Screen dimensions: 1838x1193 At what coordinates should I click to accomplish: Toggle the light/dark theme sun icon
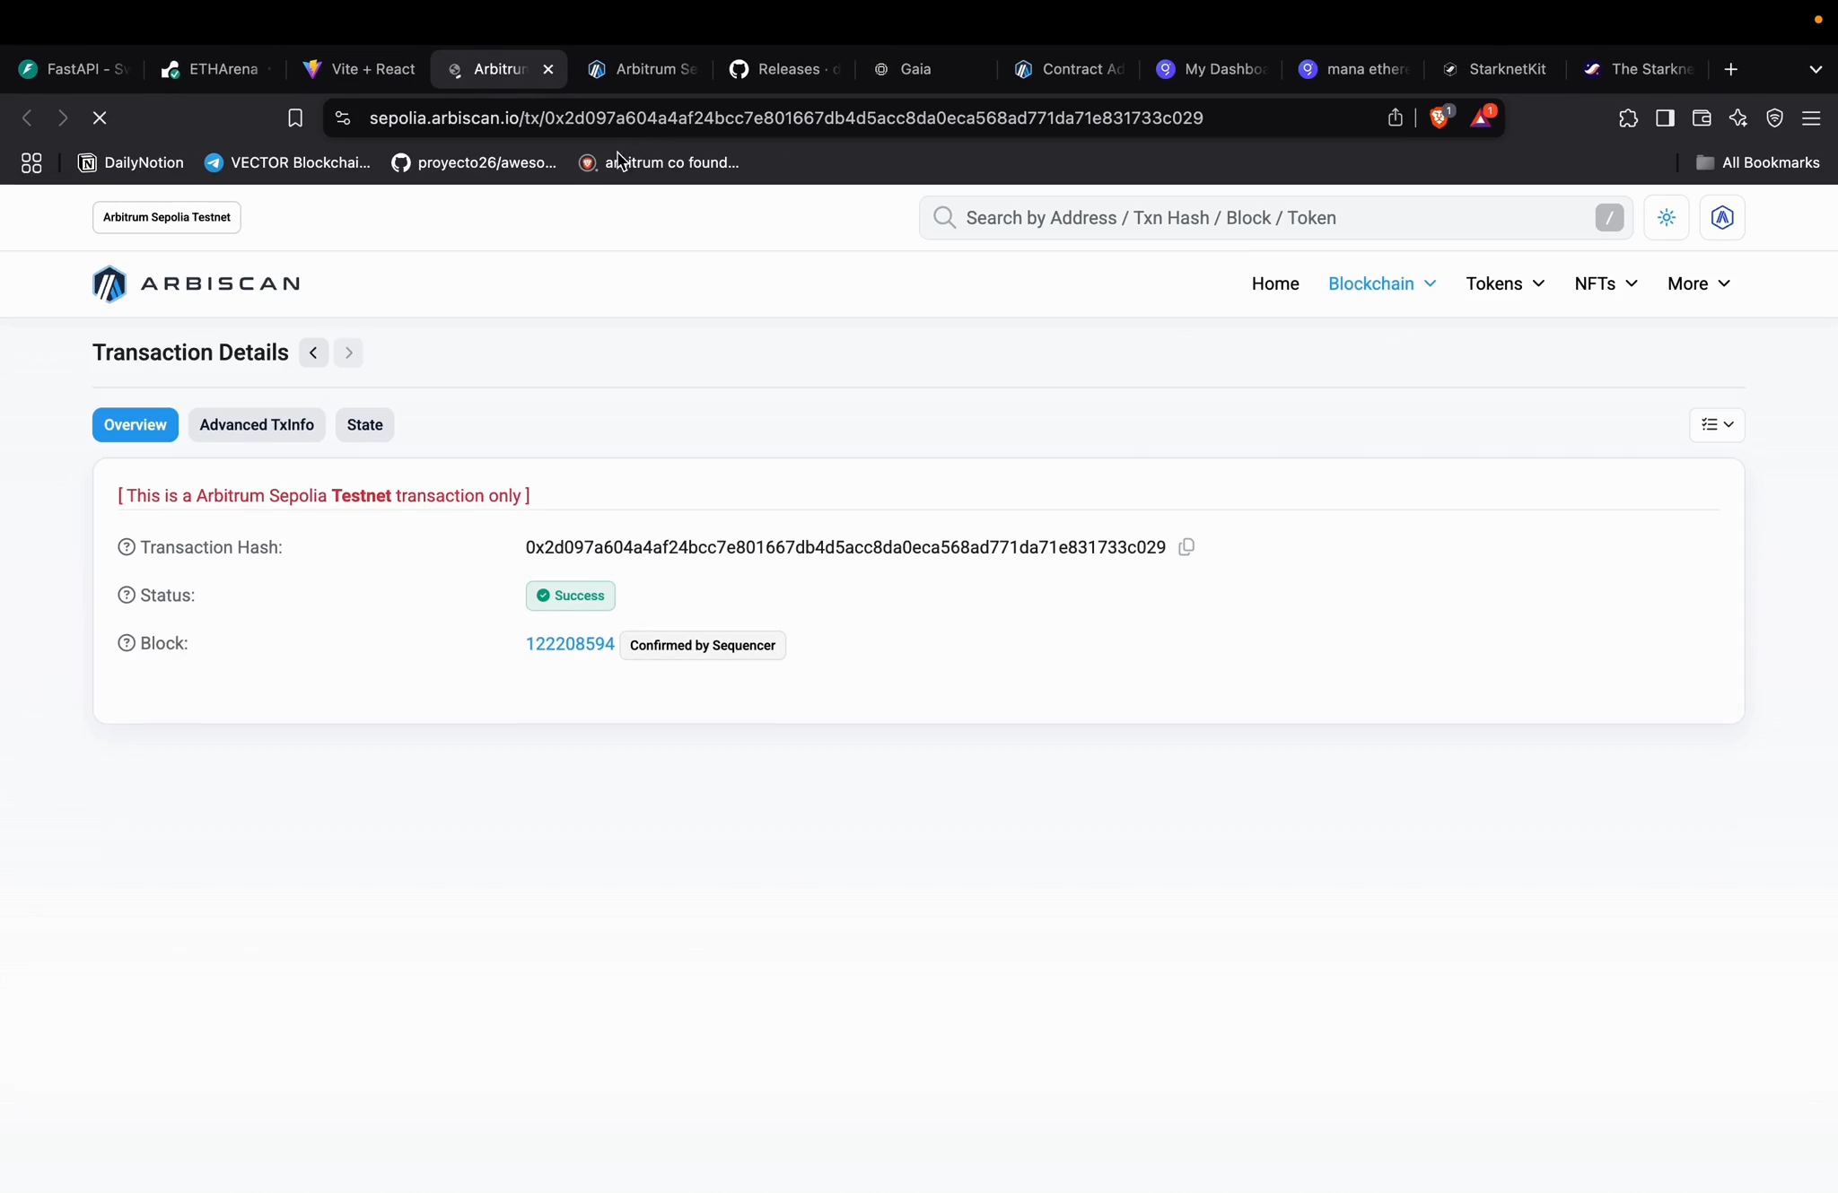[x=1667, y=217]
